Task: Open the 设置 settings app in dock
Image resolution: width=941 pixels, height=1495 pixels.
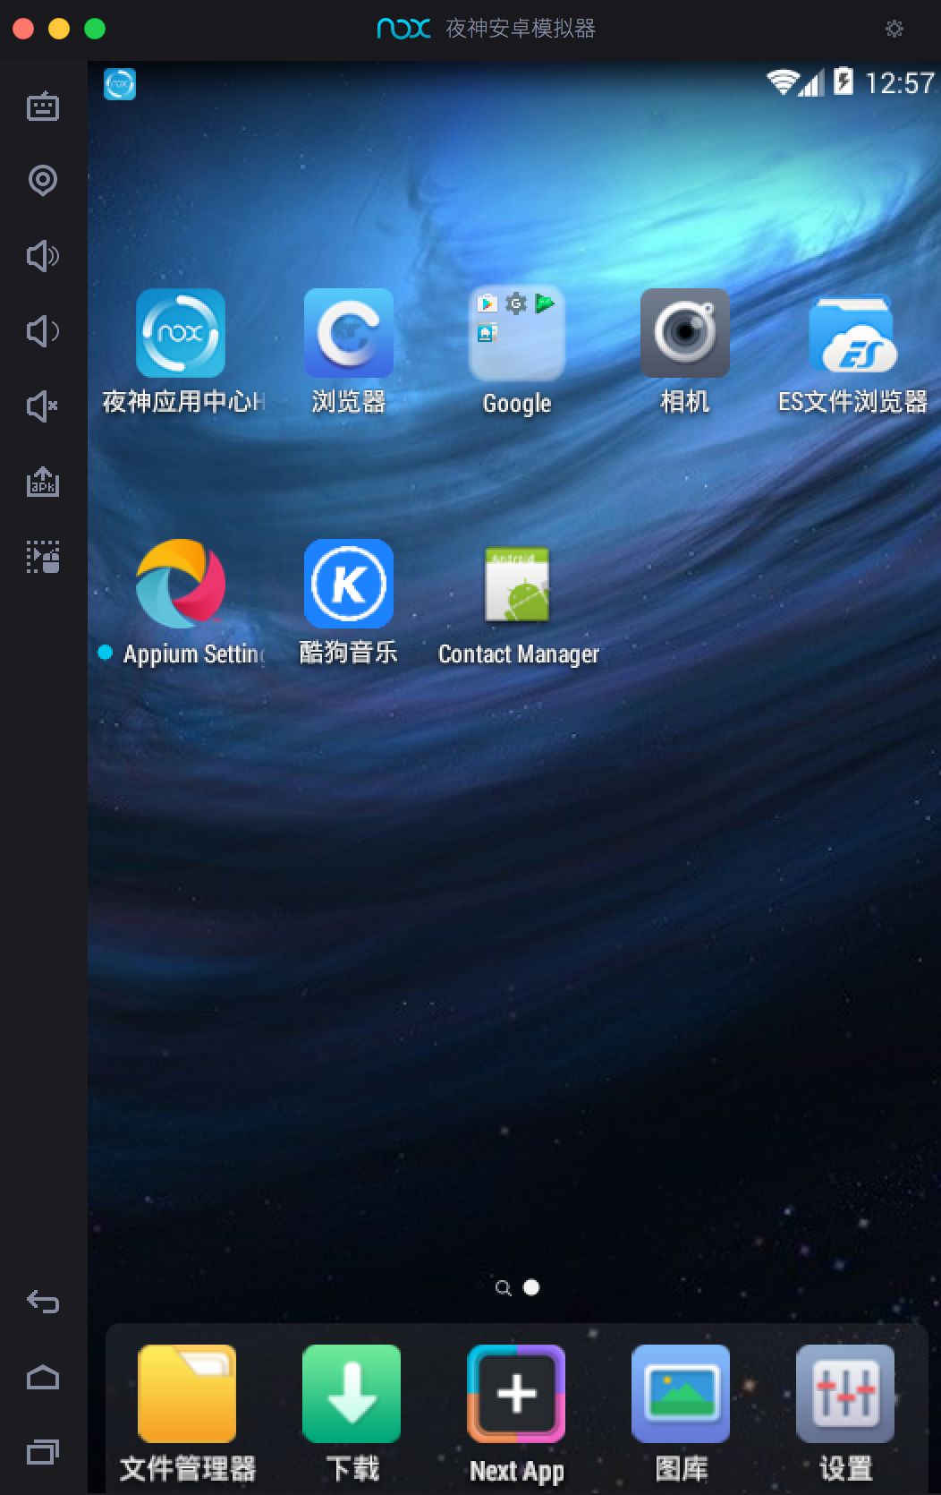Action: tap(845, 1394)
